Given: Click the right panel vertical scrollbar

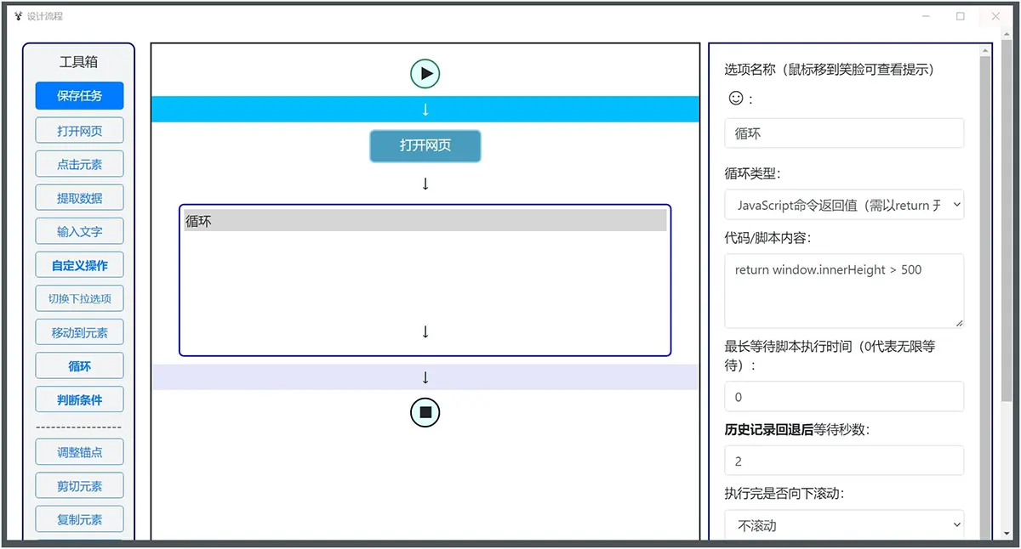Looking at the screenshot, I should click(984, 289).
